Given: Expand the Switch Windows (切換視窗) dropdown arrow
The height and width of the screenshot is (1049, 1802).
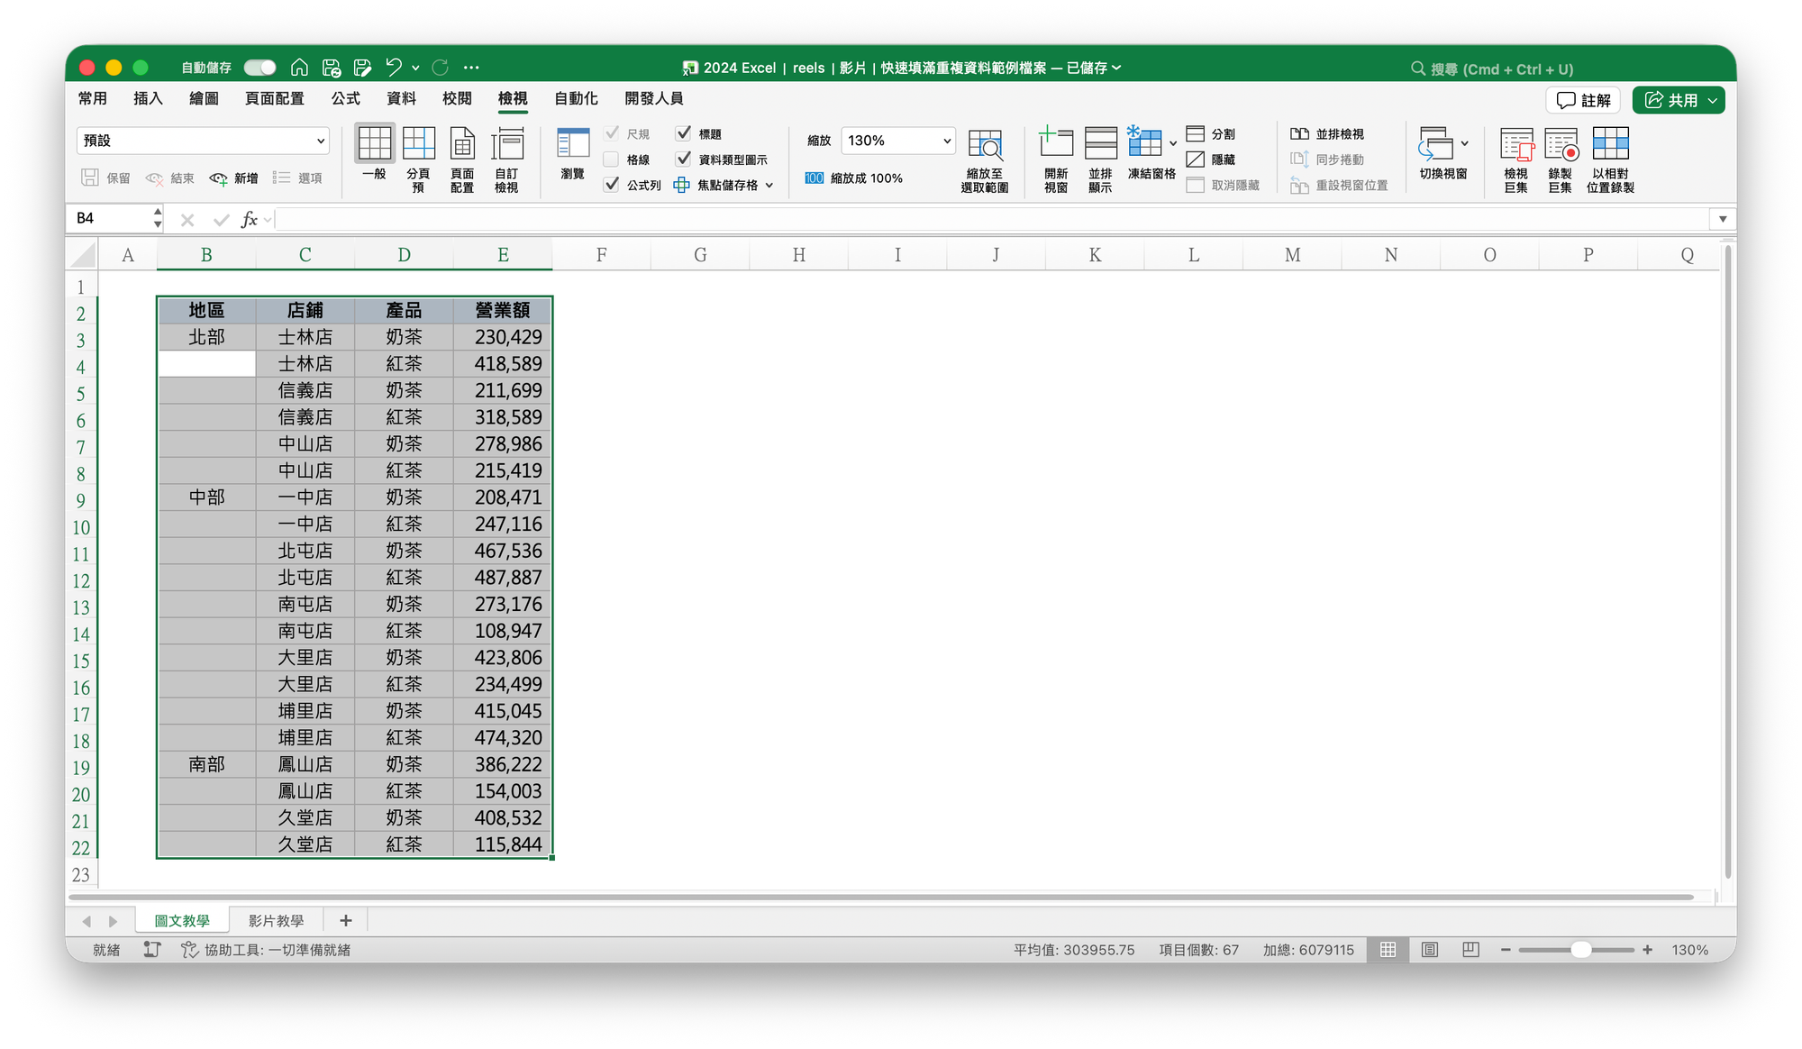Looking at the screenshot, I should click(x=1464, y=143).
